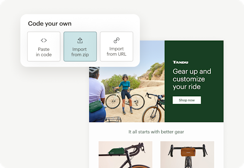The width and height of the screenshot is (244, 168).
Task: Select the green frame bag product image
Action: click(x=125, y=154)
